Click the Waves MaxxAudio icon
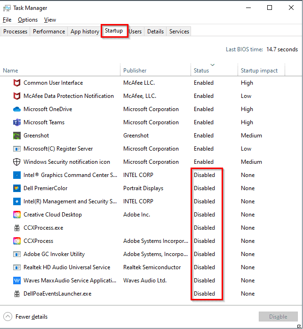 [17, 281]
